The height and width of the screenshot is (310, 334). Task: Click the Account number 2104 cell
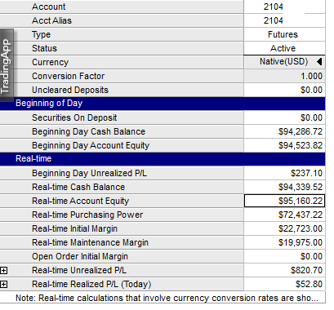coord(284,7)
